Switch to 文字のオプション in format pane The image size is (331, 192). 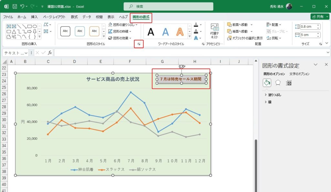pyautogui.click(x=299, y=74)
